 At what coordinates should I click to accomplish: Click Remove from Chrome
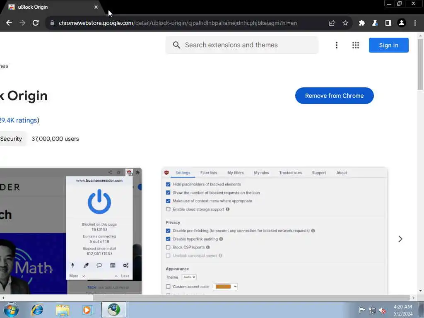click(x=335, y=96)
